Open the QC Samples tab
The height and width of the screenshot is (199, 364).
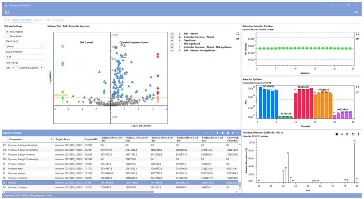[55, 20]
